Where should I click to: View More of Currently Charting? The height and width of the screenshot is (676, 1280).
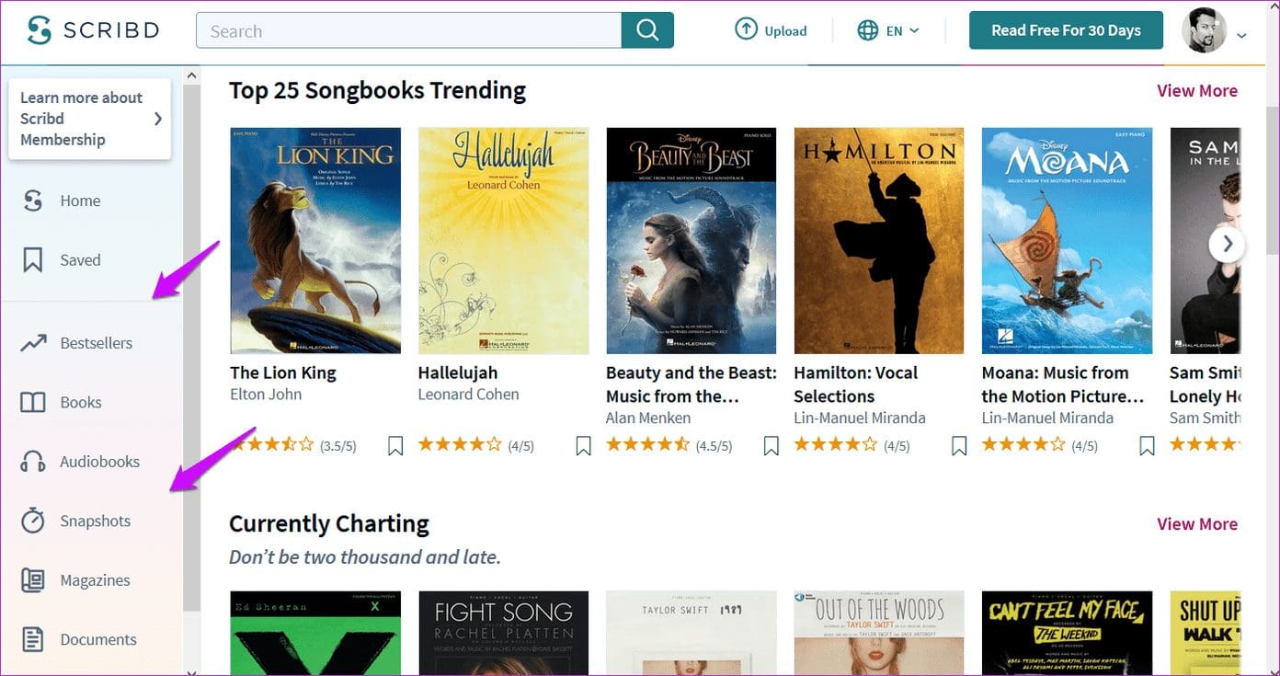[x=1197, y=523]
